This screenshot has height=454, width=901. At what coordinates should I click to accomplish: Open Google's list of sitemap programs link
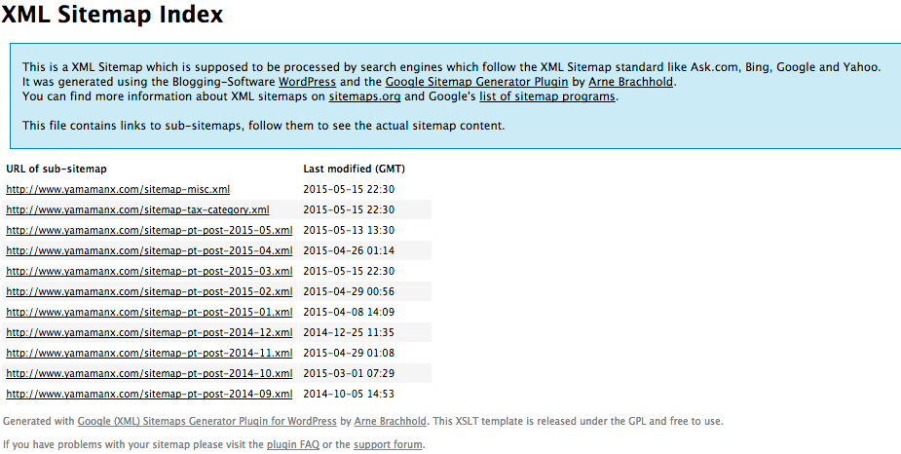547,96
